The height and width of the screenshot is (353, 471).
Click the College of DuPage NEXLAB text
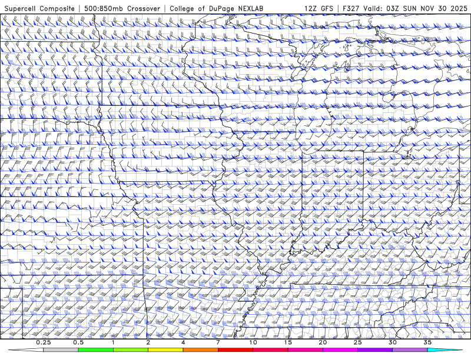pyautogui.click(x=216, y=8)
